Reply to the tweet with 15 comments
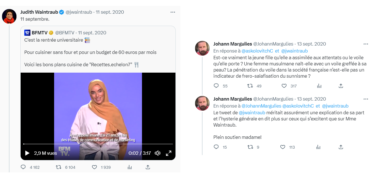 tap(216, 147)
